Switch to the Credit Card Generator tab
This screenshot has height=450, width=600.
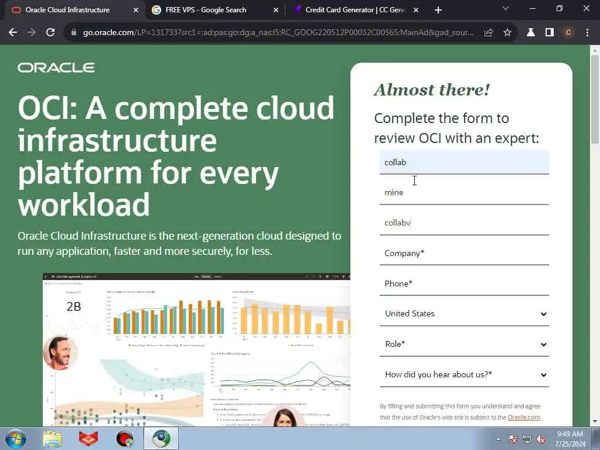(x=354, y=10)
